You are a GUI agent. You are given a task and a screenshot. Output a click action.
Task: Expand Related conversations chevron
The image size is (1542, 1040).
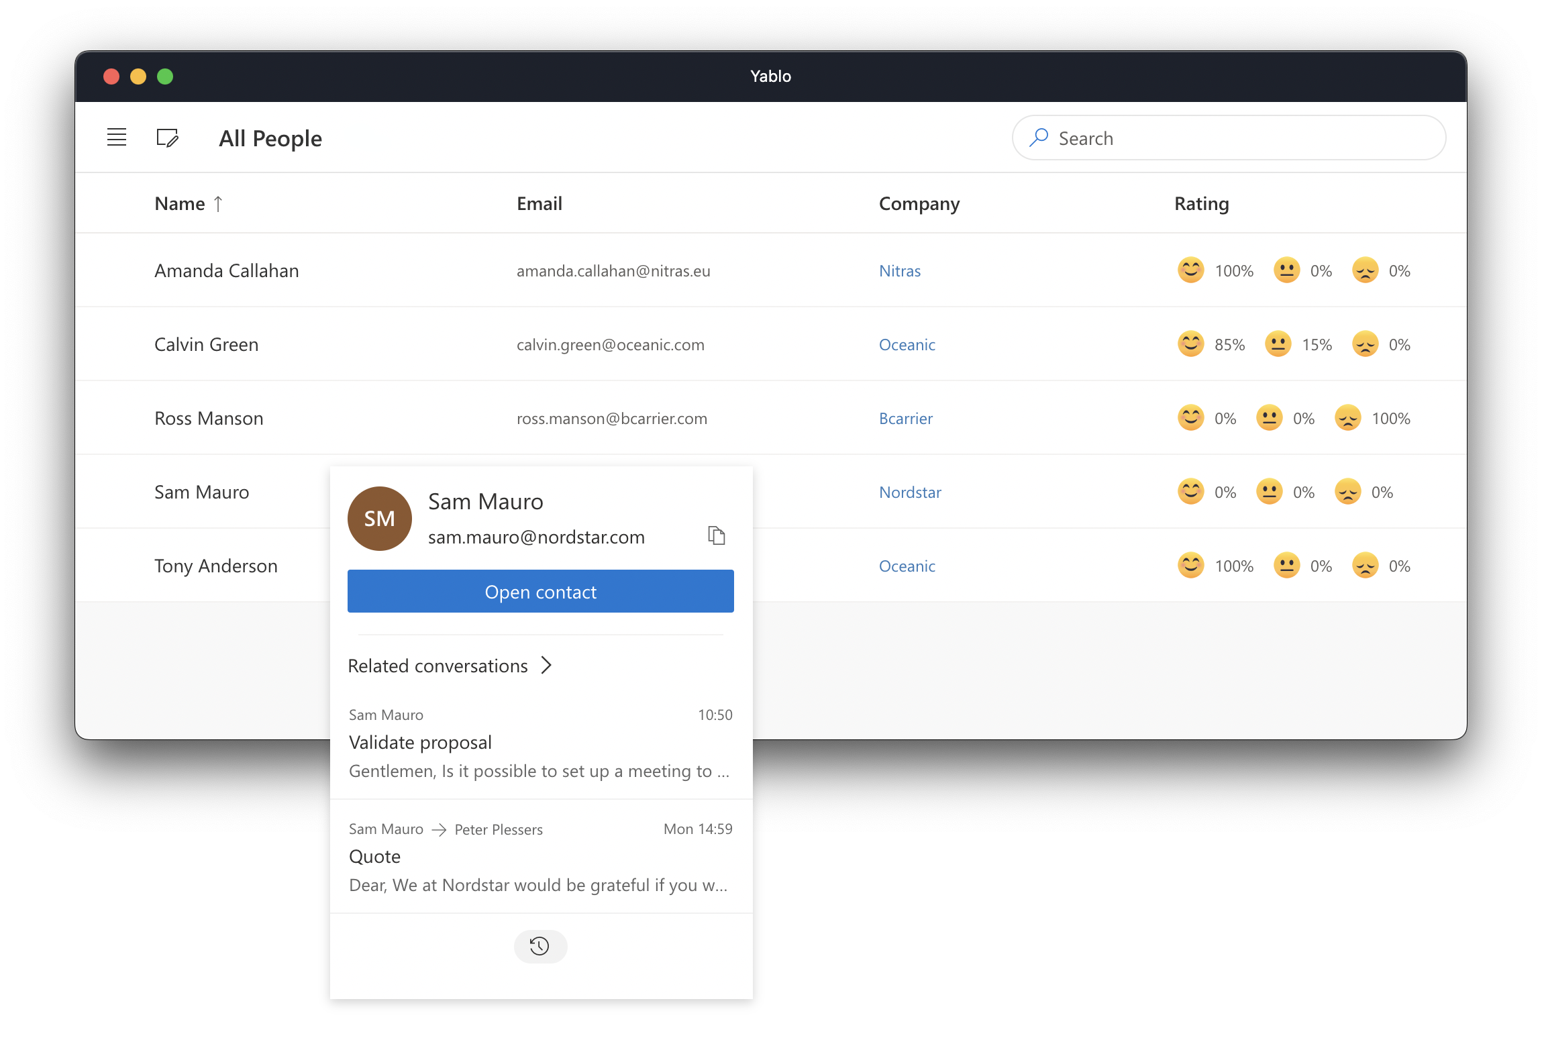click(546, 665)
